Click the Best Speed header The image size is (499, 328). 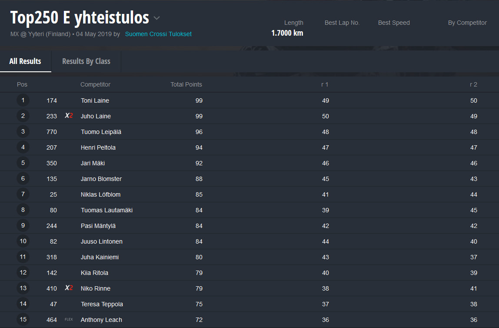tap(394, 23)
